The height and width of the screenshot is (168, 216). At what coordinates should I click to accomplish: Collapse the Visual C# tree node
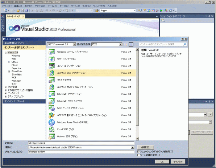6,53
